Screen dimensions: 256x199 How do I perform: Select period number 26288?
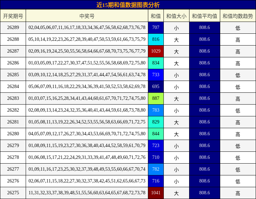click(13, 39)
